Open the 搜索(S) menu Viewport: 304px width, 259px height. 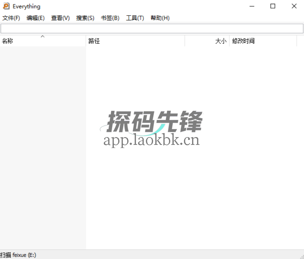coord(85,18)
